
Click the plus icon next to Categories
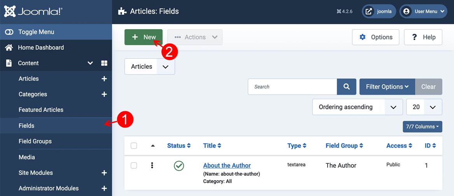[x=104, y=94]
